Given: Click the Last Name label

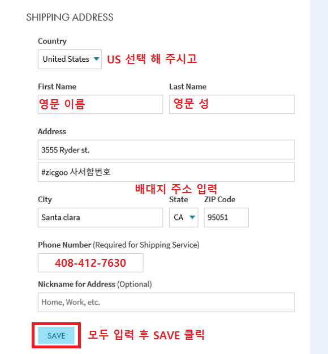Looking at the screenshot, I should pyautogui.click(x=188, y=87).
